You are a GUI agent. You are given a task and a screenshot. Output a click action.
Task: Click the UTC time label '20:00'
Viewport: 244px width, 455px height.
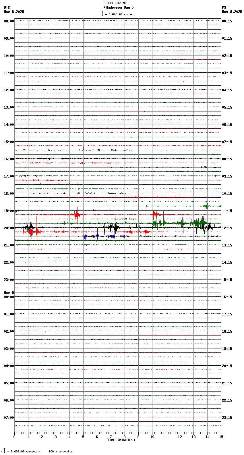[x=9, y=228]
